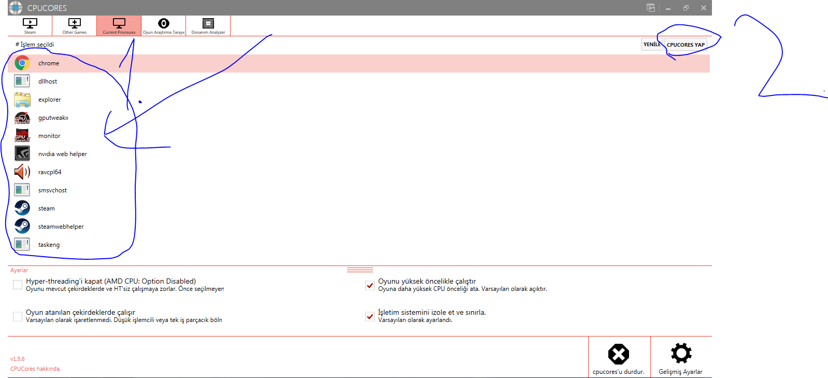The width and height of the screenshot is (828, 378).
Task: Select the ravcpl64 speaker icon
Action: pos(22,172)
